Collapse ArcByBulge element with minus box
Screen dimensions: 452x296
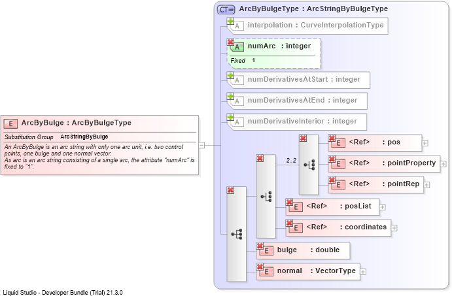tap(201, 145)
